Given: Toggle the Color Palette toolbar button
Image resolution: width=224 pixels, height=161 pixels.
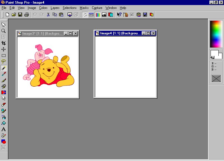Looking at the screenshot, I should pos(98,15).
